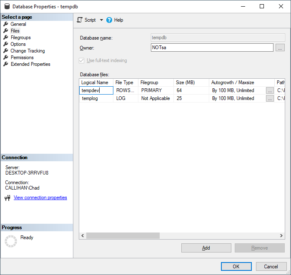Click the Script toolbar icon

[x=80, y=20]
